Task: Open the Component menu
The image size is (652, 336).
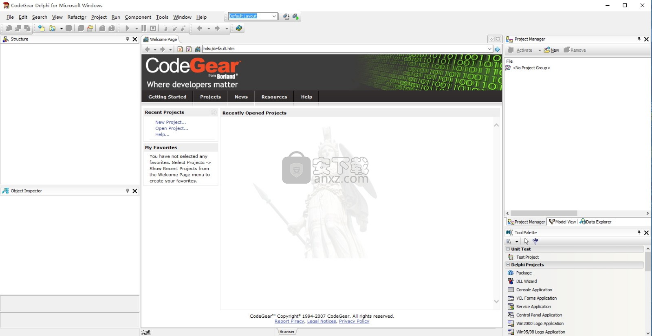Action: 138,17
